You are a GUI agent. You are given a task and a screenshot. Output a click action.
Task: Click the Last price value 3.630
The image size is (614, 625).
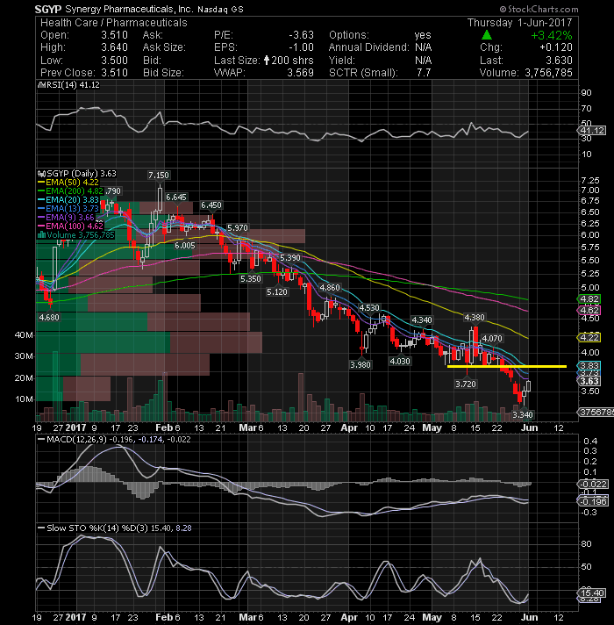click(x=559, y=61)
